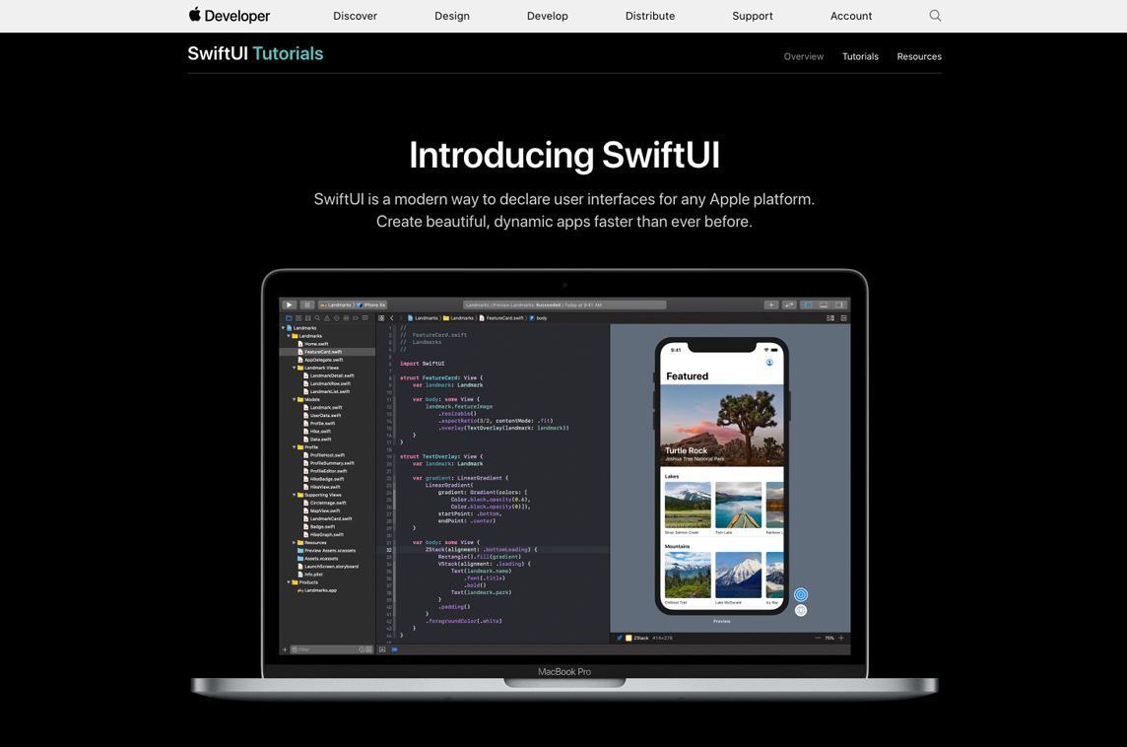The height and width of the screenshot is (747, 1127).
Task: Click the navigator add (+) button at bottom left
Action: tap(285, 649)
